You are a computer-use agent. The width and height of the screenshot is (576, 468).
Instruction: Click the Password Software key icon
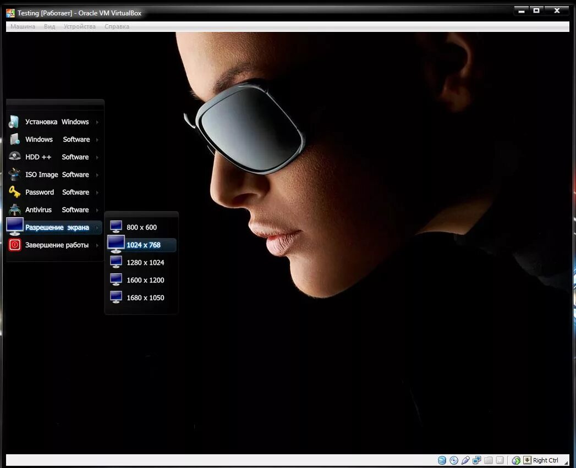[14, 192]
